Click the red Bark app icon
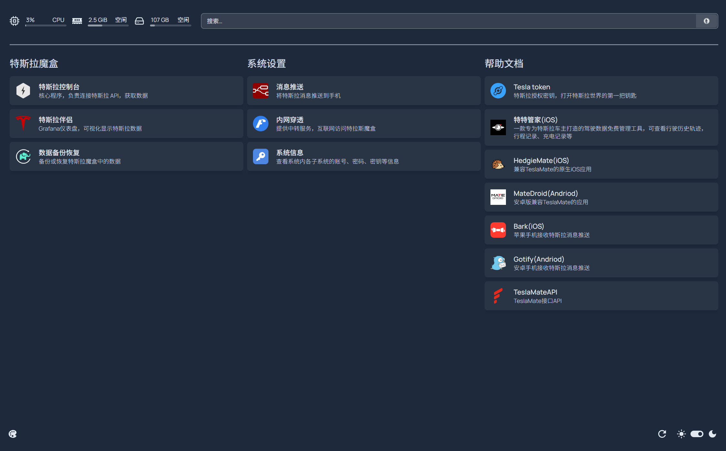 click(498, 230)
